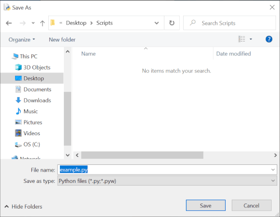The height and width of the screenshot is (217, 280).
Task: Click the navigation pane vertical scrollbar thumb
Action: (67, 118)
